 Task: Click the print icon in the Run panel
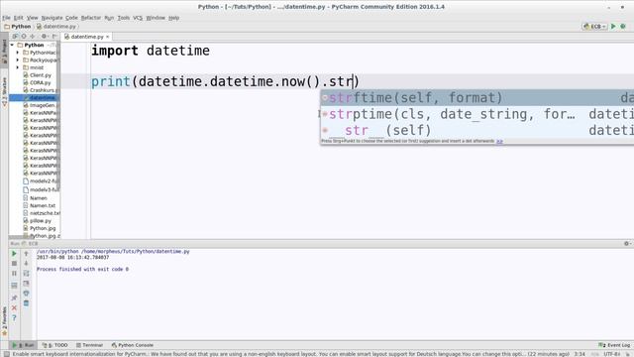27,294
